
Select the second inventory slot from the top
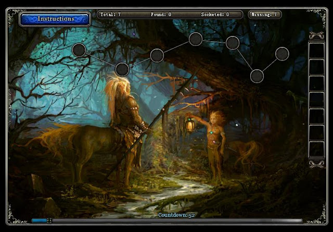pos(316,67)
